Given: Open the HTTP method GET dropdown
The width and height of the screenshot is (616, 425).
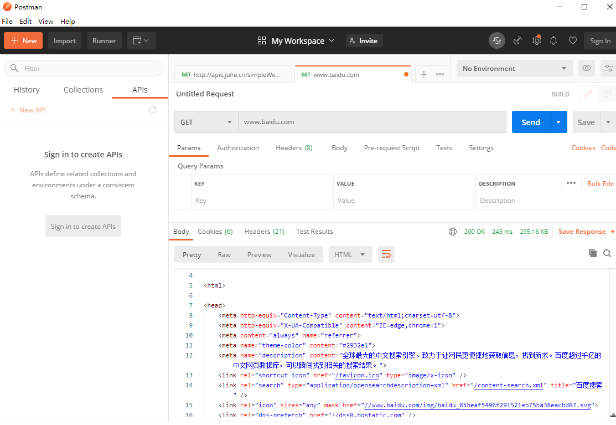Looking at the screenshot, I should coord(206,122).
